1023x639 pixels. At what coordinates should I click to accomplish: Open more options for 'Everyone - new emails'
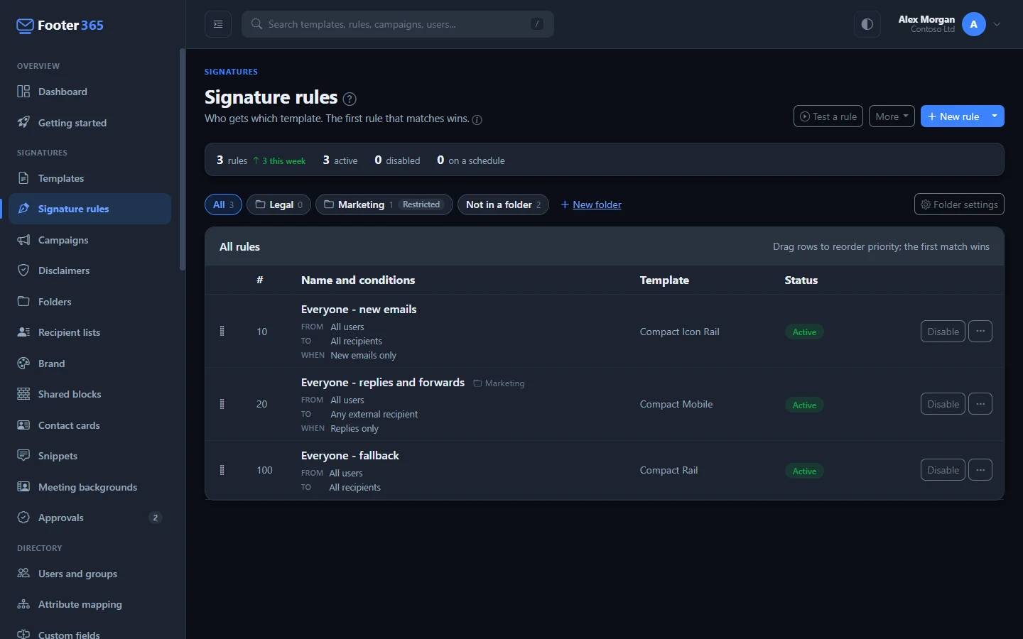(x=980, y=332)
